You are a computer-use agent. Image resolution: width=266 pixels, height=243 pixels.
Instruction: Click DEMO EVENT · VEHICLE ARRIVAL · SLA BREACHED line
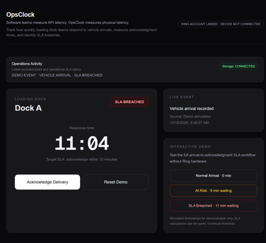point(57,75)
